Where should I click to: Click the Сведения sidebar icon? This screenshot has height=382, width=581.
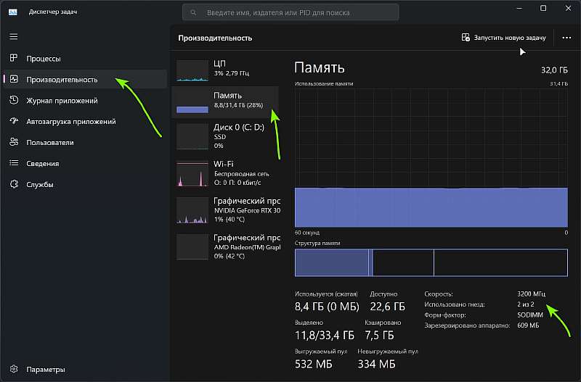click(14, 164)
